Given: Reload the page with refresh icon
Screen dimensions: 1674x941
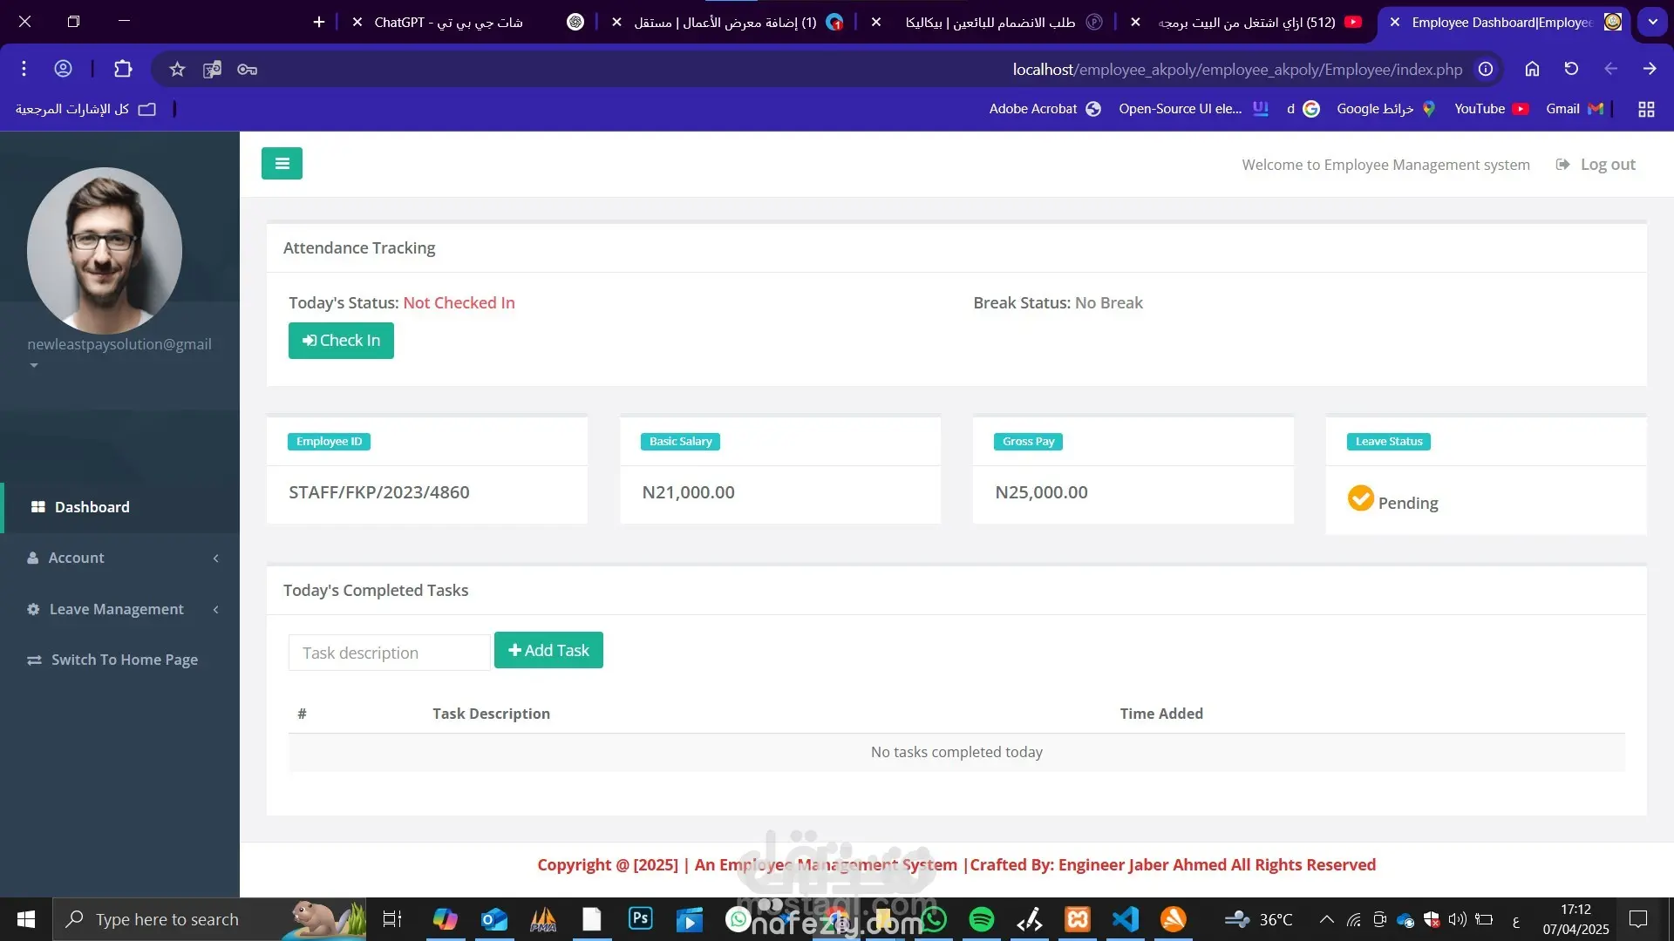Looking at the screenshot, I should (1571, 69).
